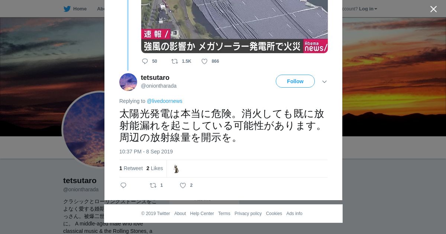This screenshot has height=234, width=446.
Task: Open the 10:37 PM tweet timestamp
Action: 146,152
